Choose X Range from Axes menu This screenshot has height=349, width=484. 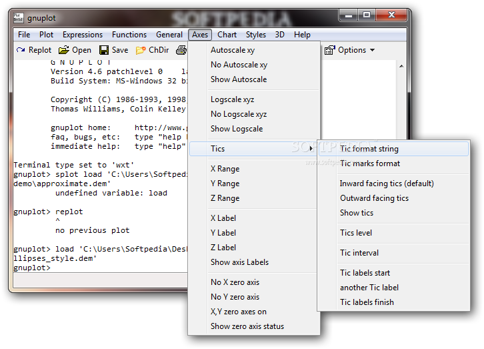[254, 169]
